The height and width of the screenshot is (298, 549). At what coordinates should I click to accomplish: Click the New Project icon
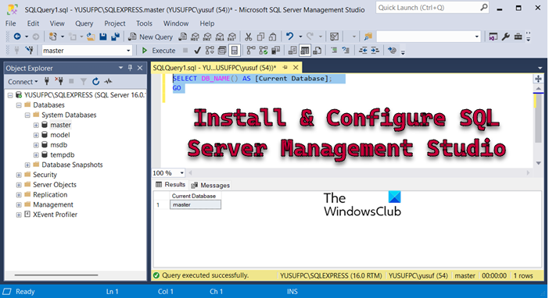click(53, 37)
